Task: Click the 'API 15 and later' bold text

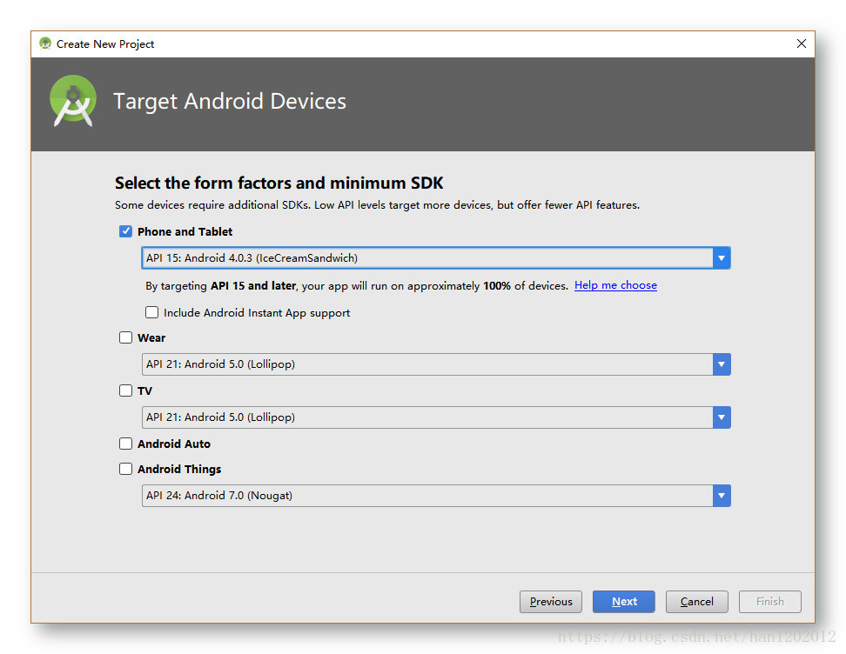Action: click(253, 285)
